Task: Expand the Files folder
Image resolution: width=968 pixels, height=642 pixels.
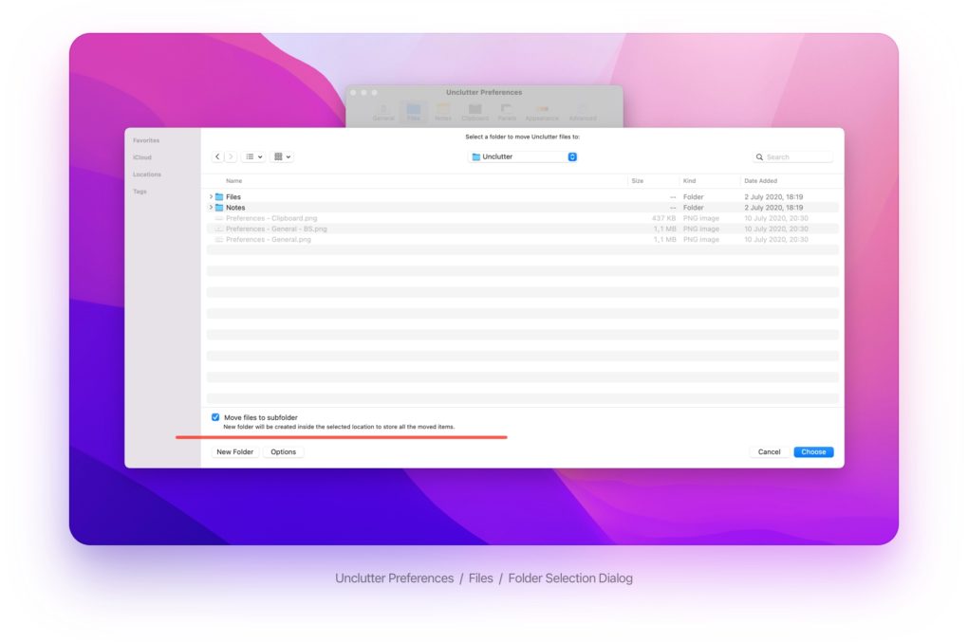Action: tap(211, 196)
